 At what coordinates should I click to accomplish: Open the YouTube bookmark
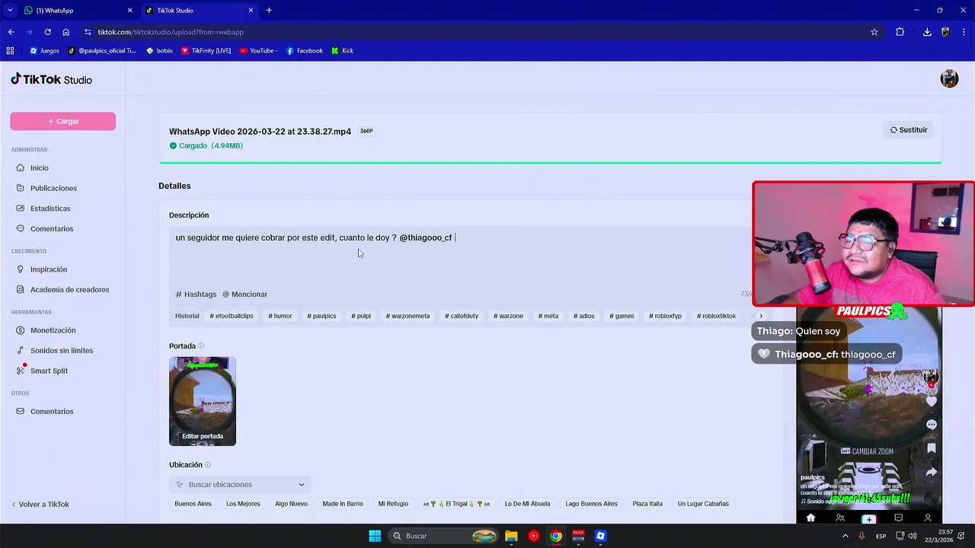tap(258, 51)
